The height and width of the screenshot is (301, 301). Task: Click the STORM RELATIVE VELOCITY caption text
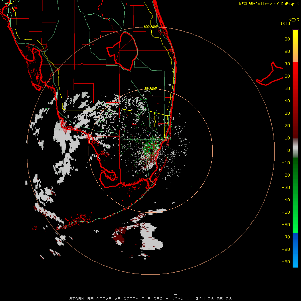click(x=104, y=299)
